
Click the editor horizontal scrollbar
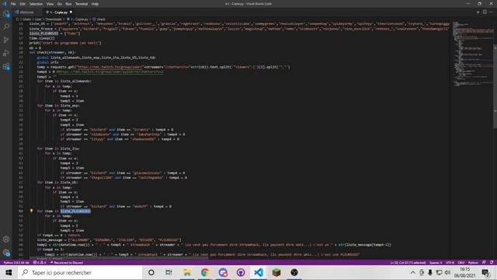pyautogui.click(x=119, y=258)
